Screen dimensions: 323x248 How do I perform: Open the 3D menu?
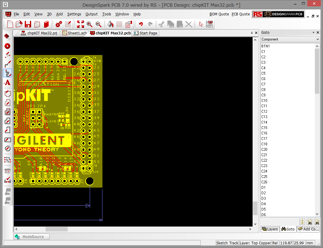point(49,14)
